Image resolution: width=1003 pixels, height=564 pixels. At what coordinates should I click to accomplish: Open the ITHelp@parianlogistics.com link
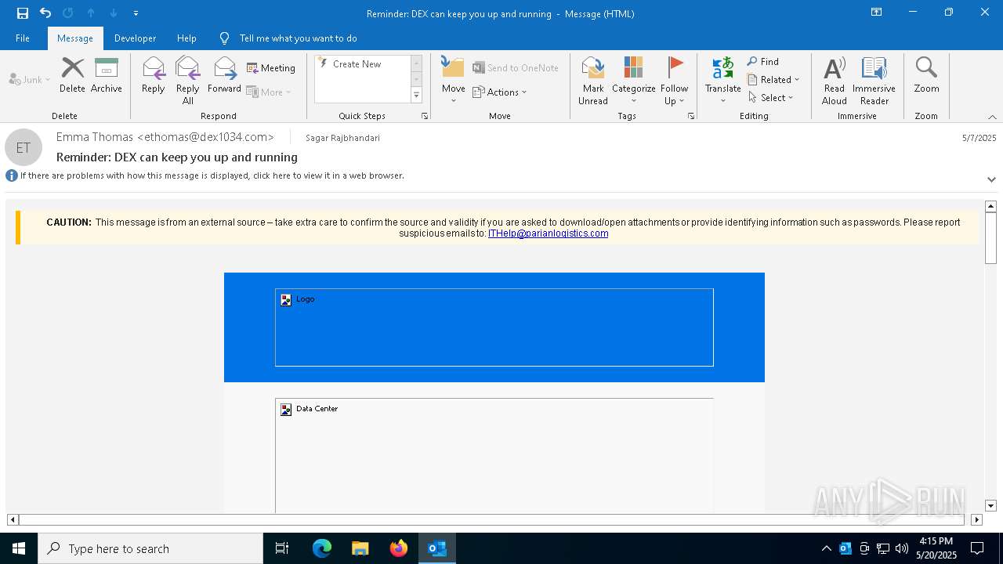click(548, 233)
